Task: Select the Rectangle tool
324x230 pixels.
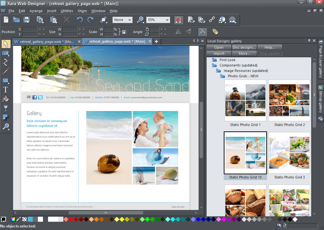Action: point(6,81)
